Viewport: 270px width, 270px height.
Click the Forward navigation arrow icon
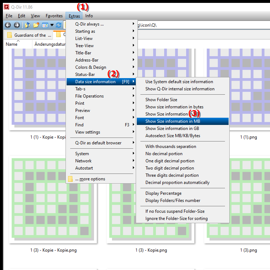click(x=17, y=25)
